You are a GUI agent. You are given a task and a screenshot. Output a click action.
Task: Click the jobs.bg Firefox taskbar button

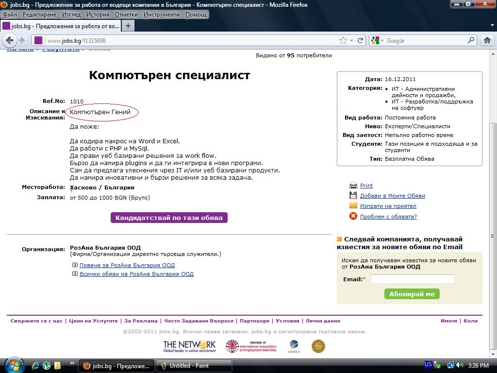116,366
